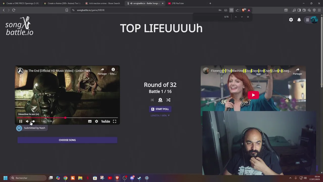
Task: Click the middle round-control icon above Start Poll
Action: (160, 100)
